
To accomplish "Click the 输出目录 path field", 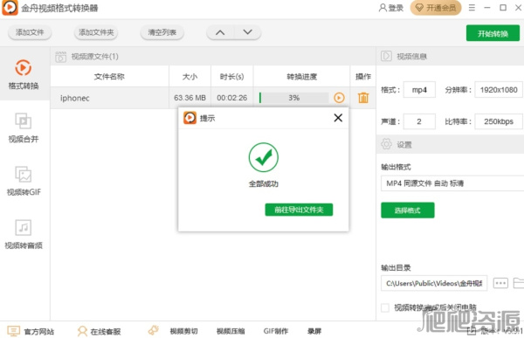I will click(434, 283).
